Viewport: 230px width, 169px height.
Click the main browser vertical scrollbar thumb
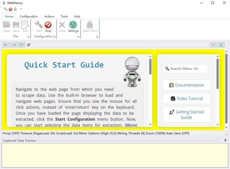226,88
